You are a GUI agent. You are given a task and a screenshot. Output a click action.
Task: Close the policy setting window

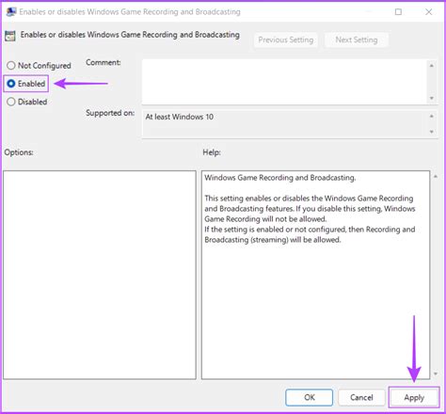428,12
